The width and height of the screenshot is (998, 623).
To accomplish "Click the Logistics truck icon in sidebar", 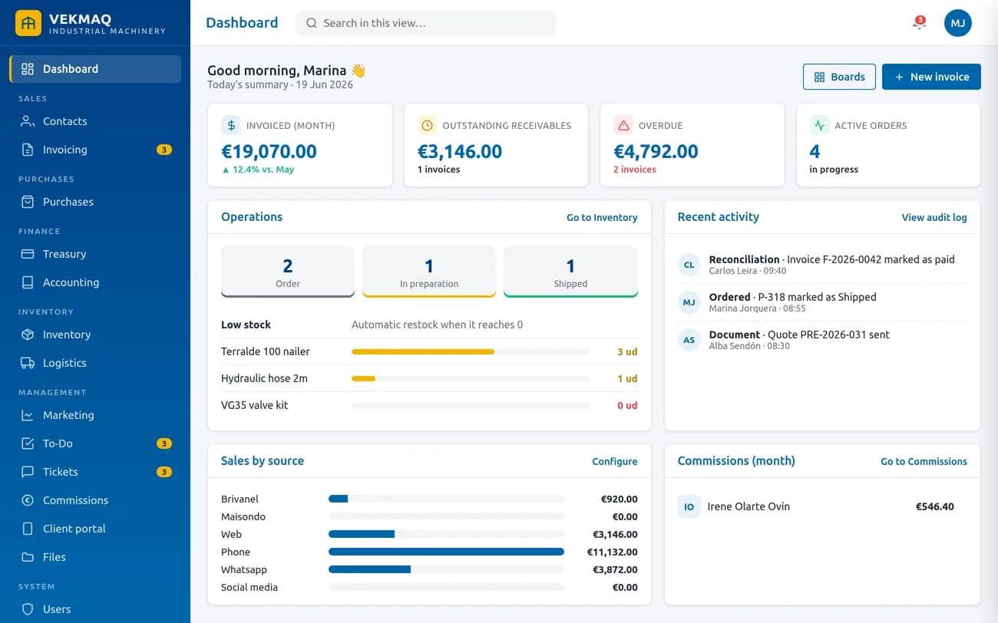I will tap(28, 363).
